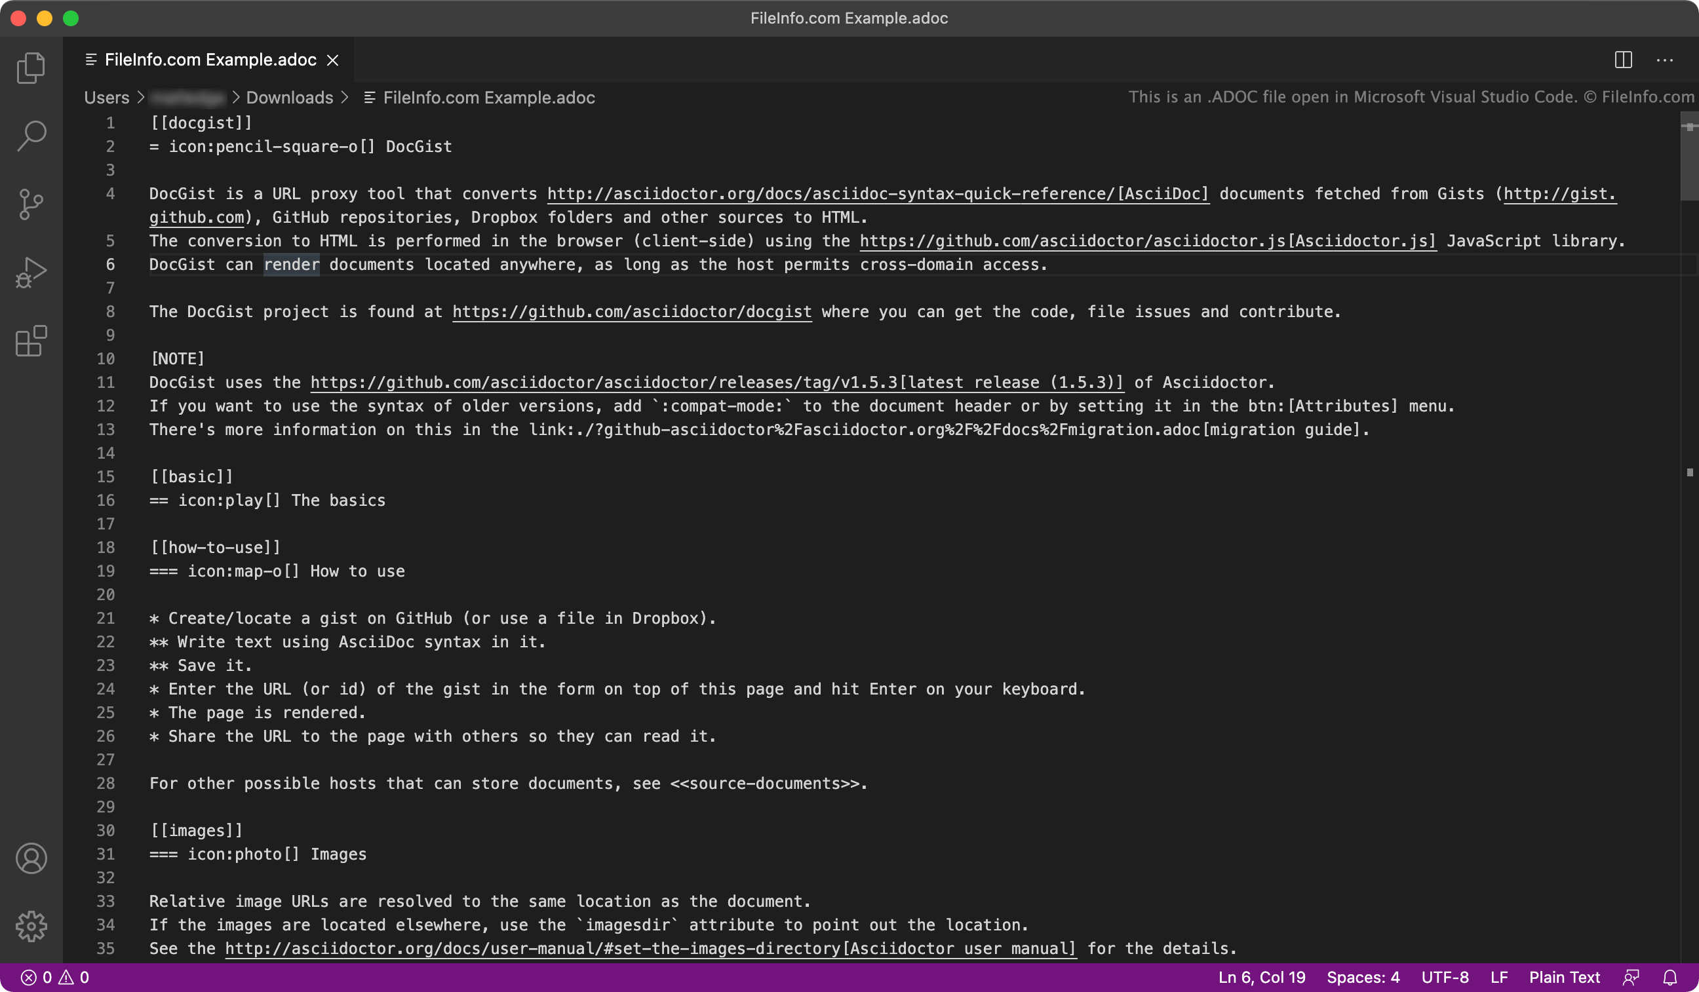Open the Manage settings gear
Viewport: 1699px width, 992px height.
(31, 926)
